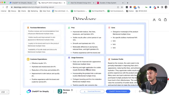Viewport: 169px width, 95px height.
Task: Click the lock icon in address bar
Action: point(12,7)
